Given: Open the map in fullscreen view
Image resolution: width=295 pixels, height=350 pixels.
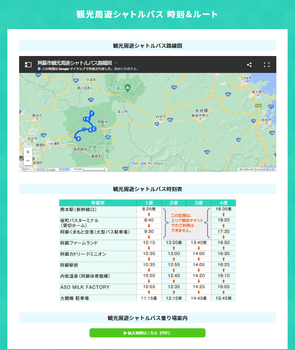Looking at the screenshot, I should (267, 65).
